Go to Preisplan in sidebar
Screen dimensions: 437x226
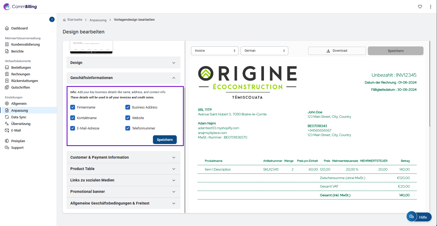point(18,141)
